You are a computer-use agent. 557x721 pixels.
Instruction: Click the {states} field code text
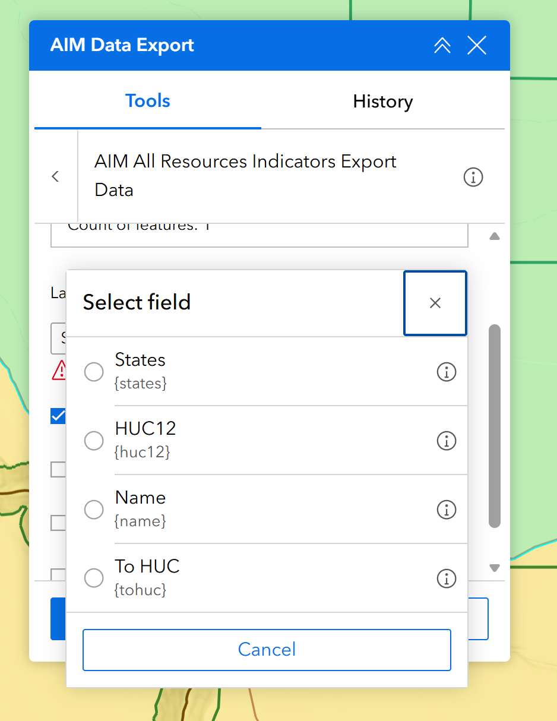pyautogui.click(x=141, y=384)
